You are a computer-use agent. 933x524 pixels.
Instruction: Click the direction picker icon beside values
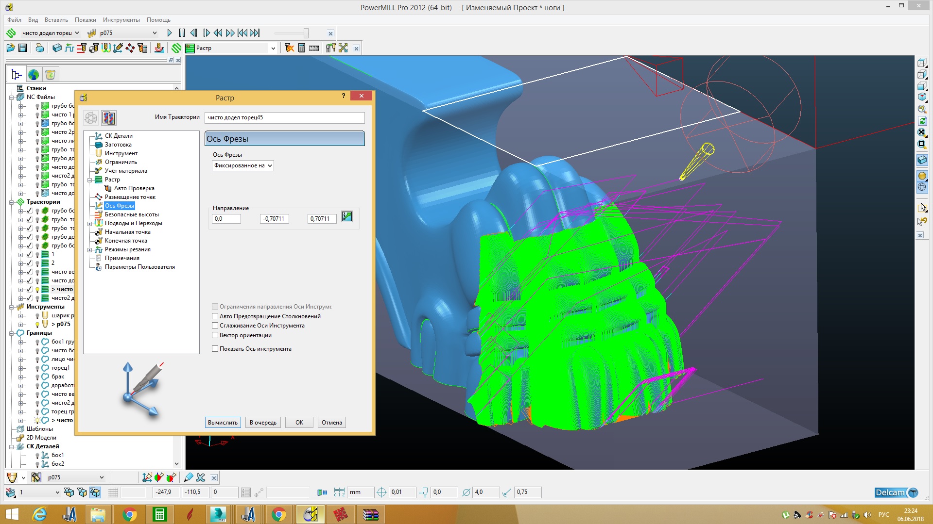click(347, 217)
